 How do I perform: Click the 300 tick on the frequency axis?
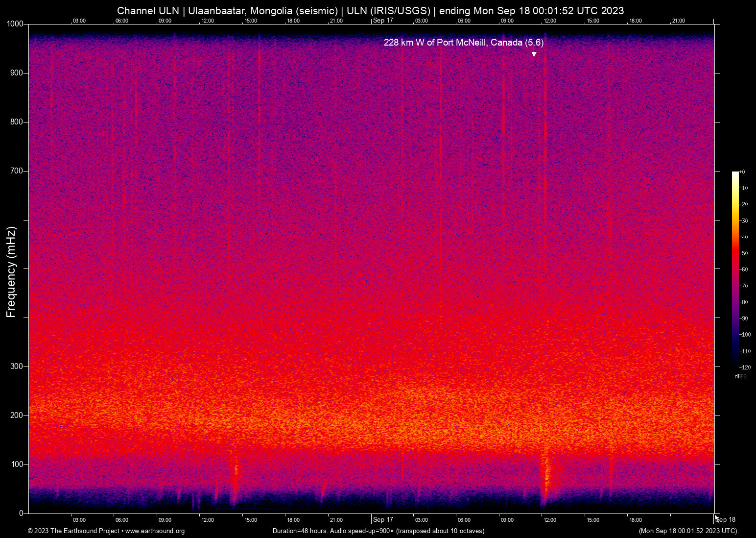pyautogui.click(x=17, y=367)
